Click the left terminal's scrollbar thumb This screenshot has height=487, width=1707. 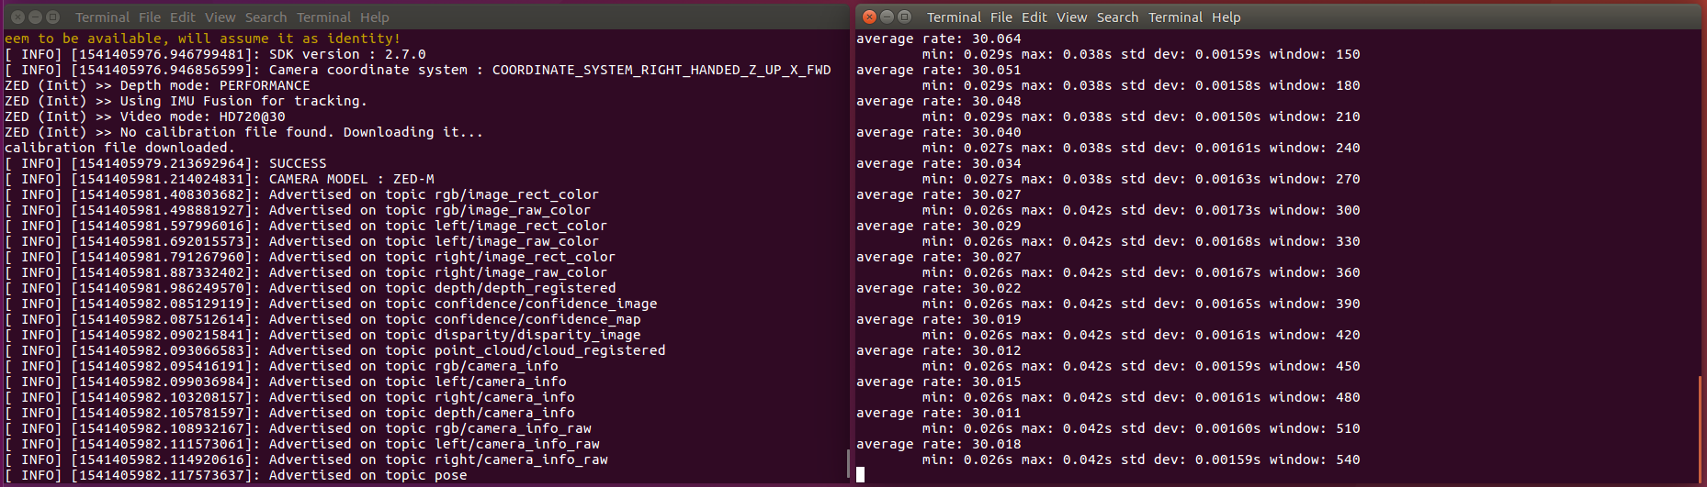[x=847, y=463]
